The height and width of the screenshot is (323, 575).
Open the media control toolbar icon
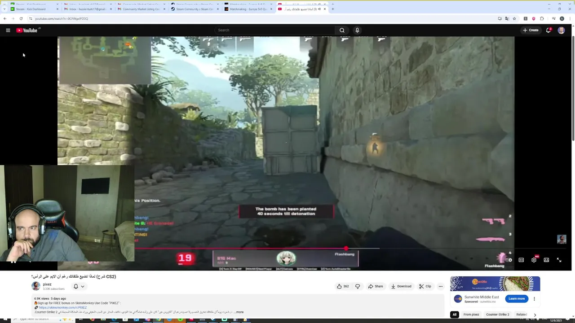[x=553, y=18]
